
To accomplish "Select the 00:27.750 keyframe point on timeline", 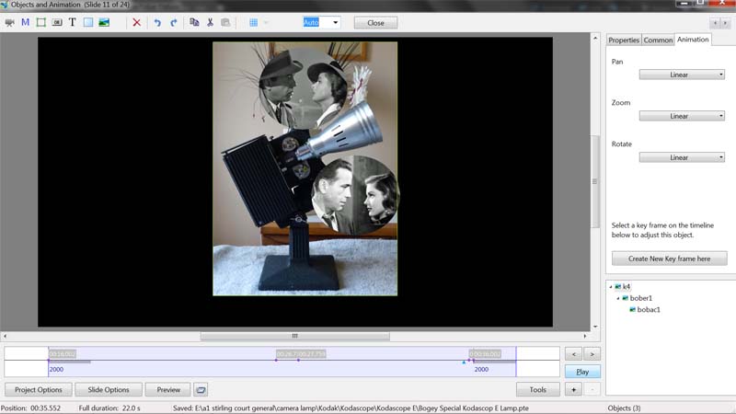I will (x=298, y=360).
